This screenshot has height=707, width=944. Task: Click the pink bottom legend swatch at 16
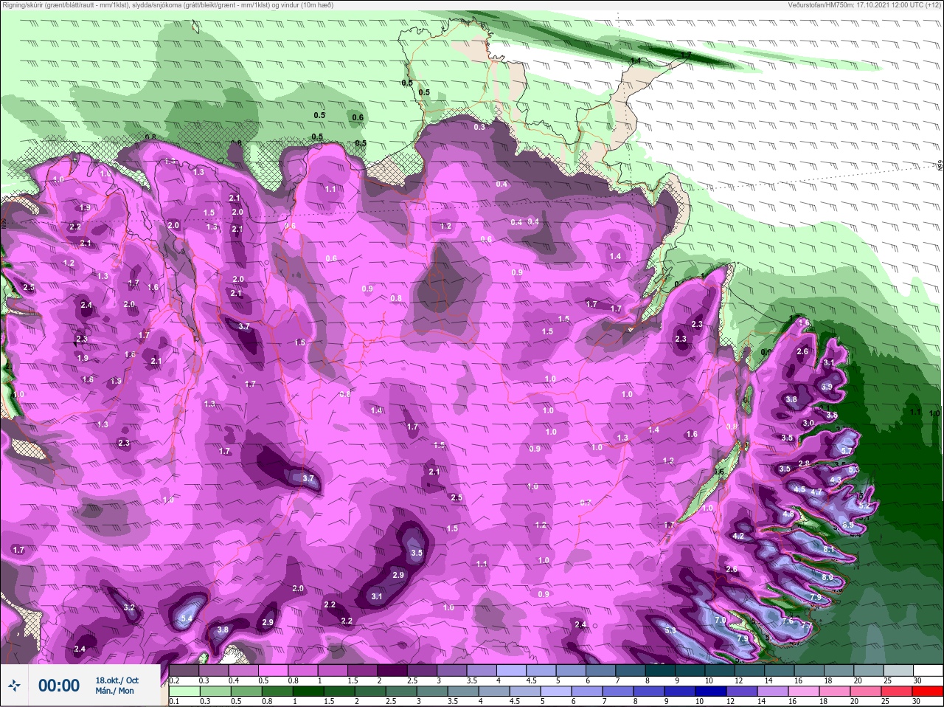coord(803,692)
